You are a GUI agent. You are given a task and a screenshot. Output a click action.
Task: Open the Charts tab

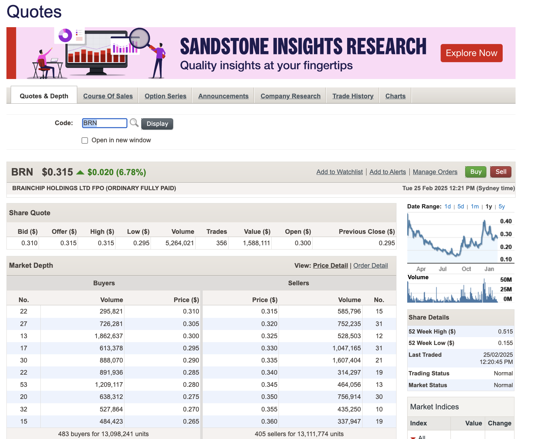[395, 96]
